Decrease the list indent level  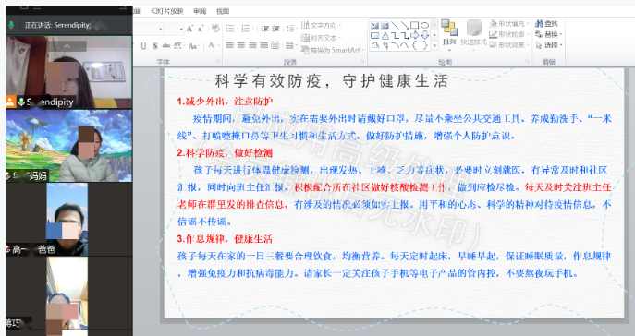coord(265,29)
